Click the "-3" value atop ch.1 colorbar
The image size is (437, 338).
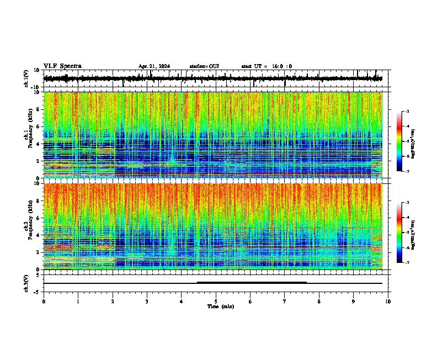pyautogui.click(x=407, y=112)
